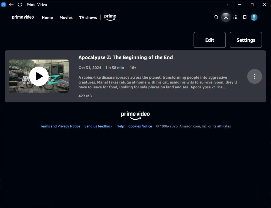This screenshot has width=271, height=208.
Task: Click the Apocalypse Z movie thumbnail image
Action: [39, 76]
